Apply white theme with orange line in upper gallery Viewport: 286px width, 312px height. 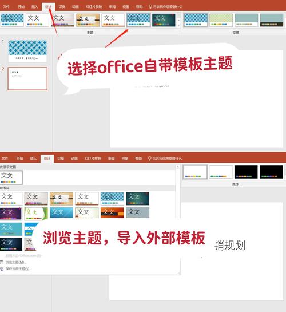click(x=113, y=20)
